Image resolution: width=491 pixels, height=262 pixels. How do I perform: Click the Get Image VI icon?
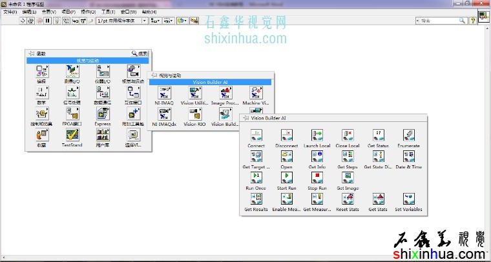(348, 177)
